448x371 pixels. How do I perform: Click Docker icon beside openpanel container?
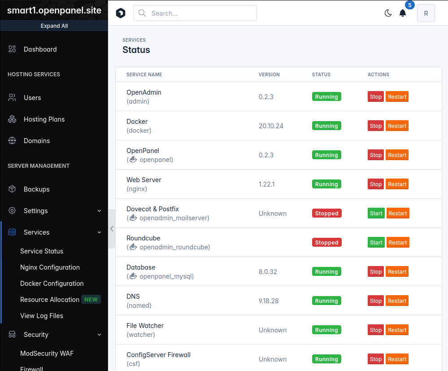133,159
